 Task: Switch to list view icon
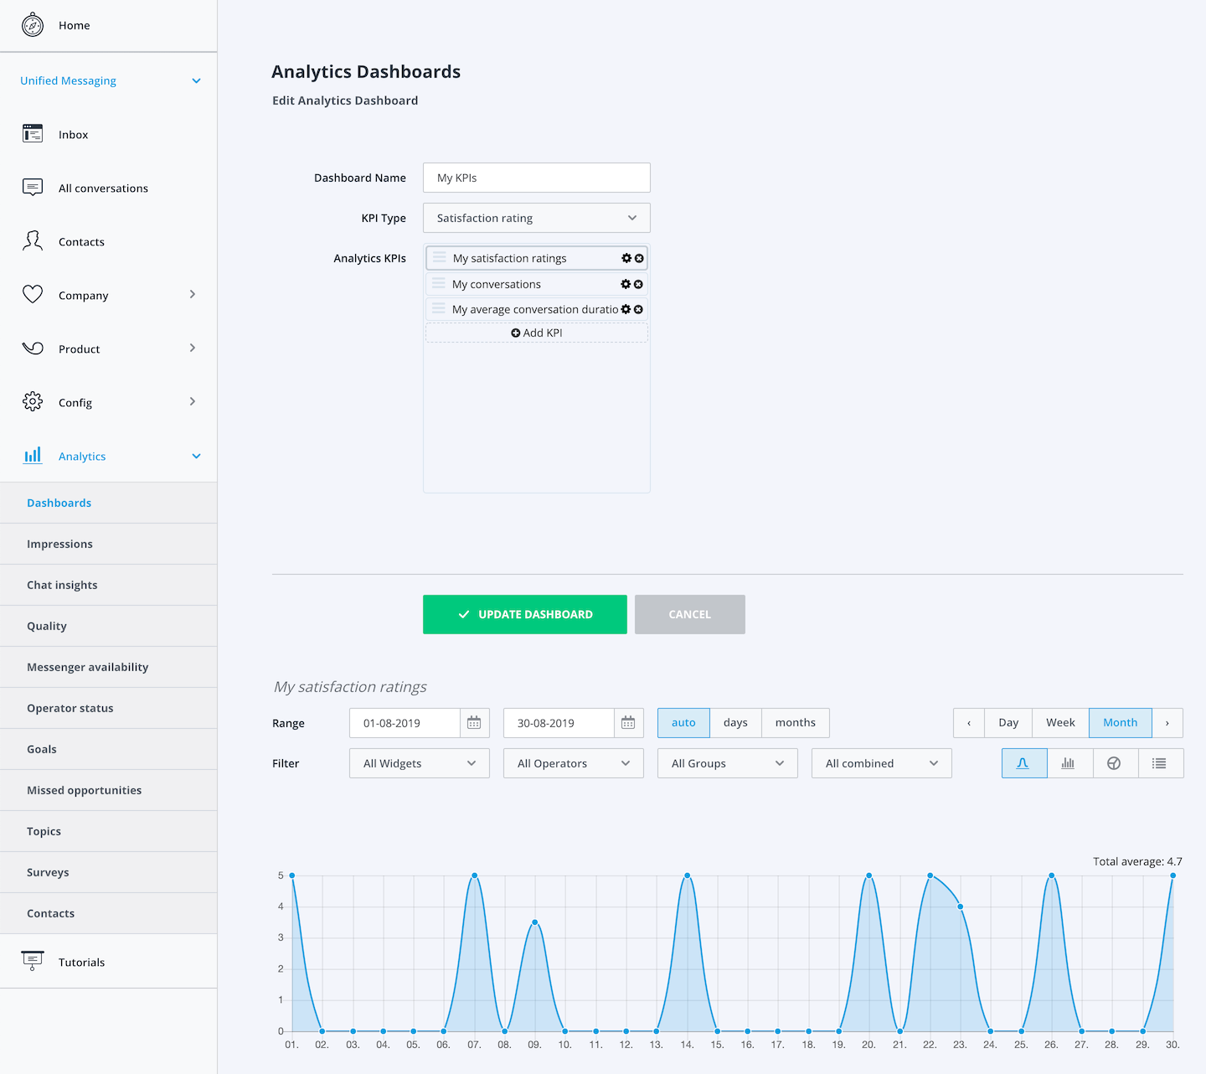pyautogui.click(x=1160, y=763)
